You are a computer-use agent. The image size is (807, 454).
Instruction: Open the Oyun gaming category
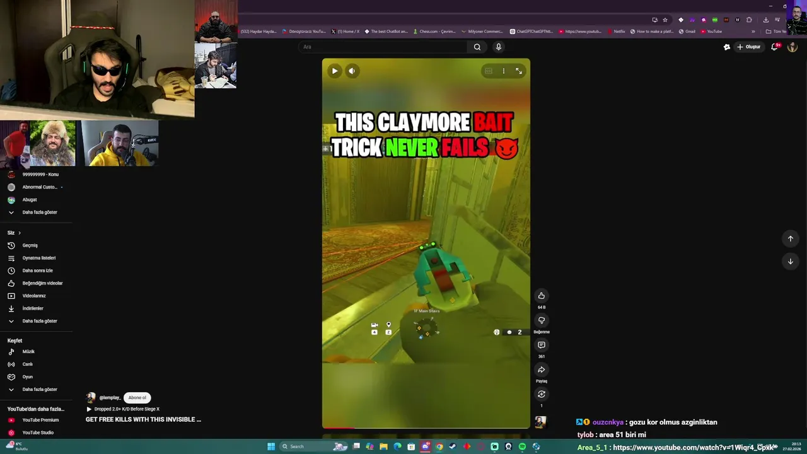pos(27,377)
